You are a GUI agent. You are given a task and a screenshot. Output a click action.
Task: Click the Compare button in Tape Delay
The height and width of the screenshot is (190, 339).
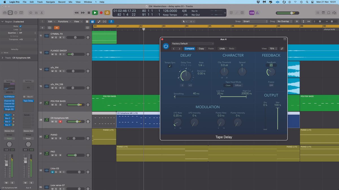pyautogui.click(x=189, y=48)
